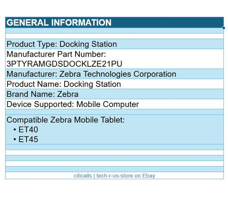Click 'Compatible Zebra Mobile Tablet:' heading
Image resolution: width=228 pixels, height=199 pixels.
point(65,120)
